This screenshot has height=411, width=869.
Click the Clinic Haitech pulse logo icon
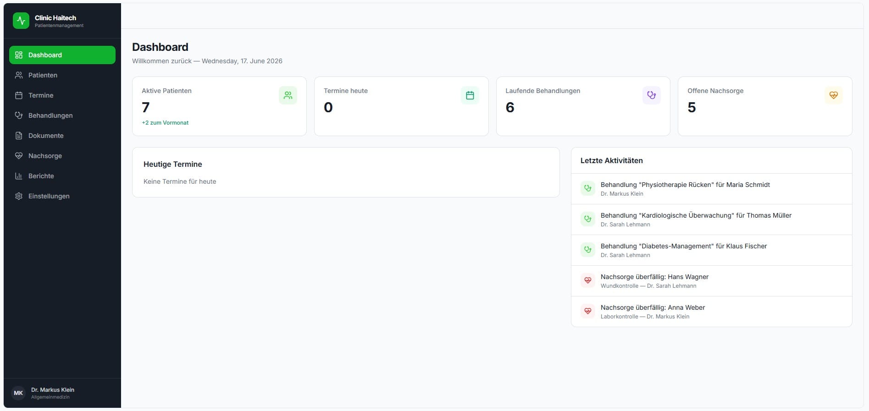pos(21,21)
